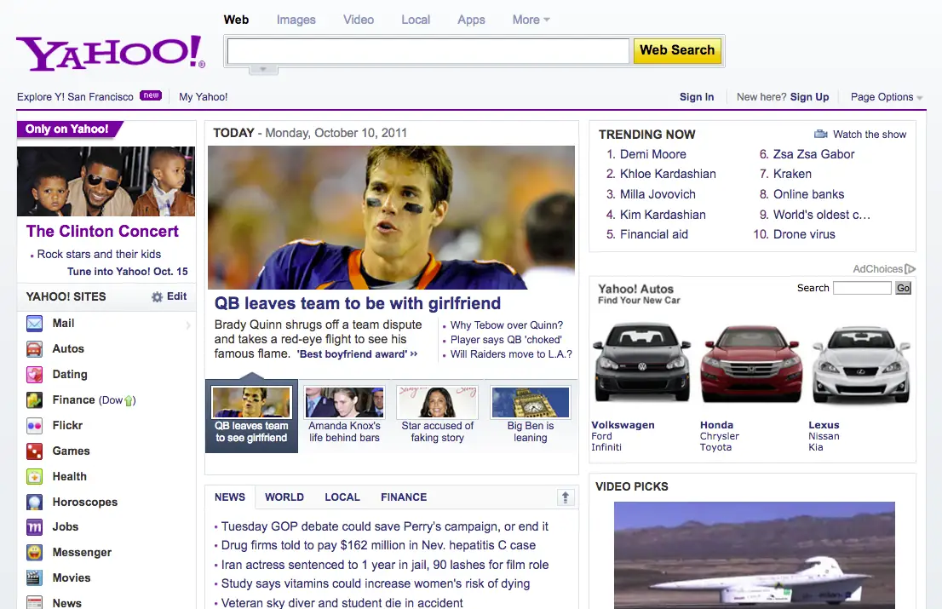
Task: Click the Messenger smiley icon
Action: tap(34, 553)
